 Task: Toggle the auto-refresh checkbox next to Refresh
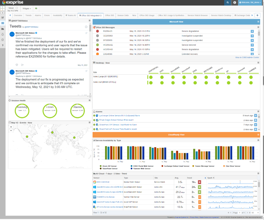[17, 8]
